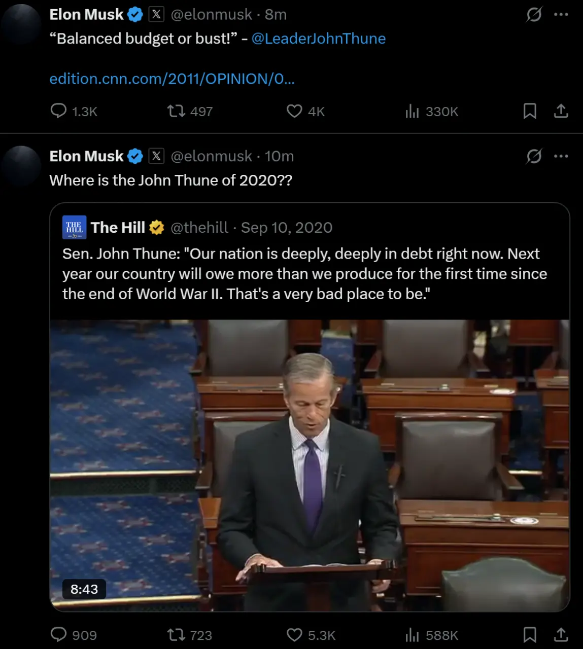Like the post with 5.3K likes
Screen dimensions: 583x649
click(311, 635)
